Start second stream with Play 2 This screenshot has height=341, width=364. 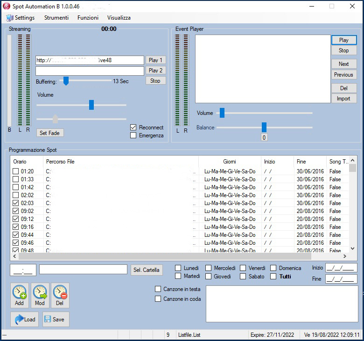(x=155, y=71)
